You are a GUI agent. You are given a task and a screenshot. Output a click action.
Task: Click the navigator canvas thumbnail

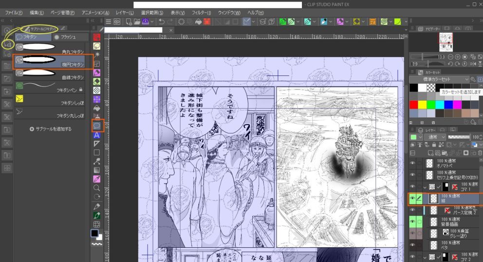pyautogui.click(x=446, y=42)
